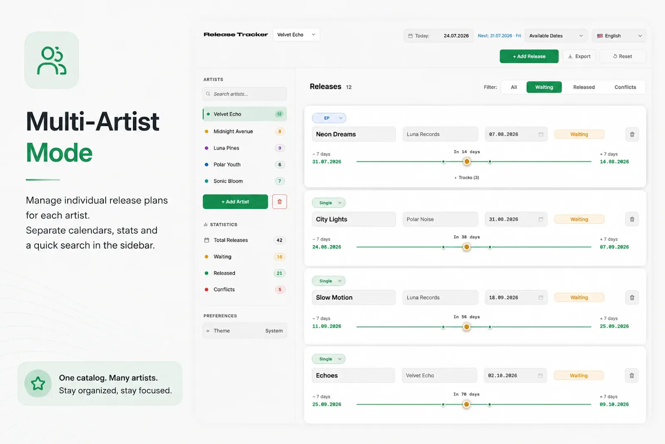
Task: Select Sonic Bloom in the artists list
Action: click(245, 181)
